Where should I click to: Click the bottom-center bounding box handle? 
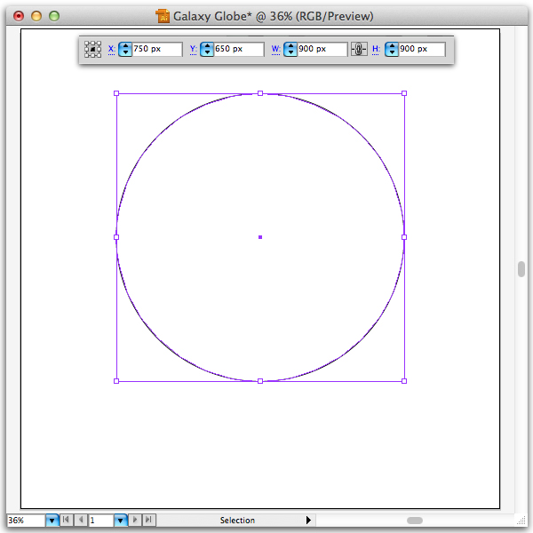pyautogui.click(x=260, y=381)
